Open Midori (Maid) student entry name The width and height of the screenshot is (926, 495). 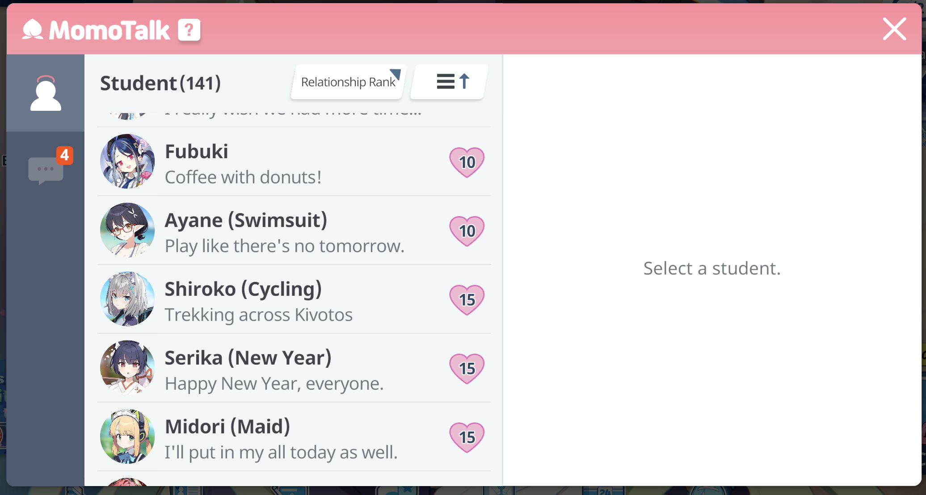227,427
